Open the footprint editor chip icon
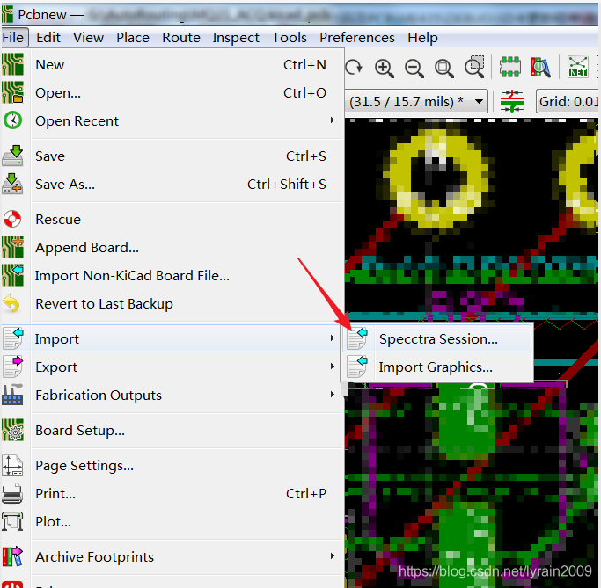 click(510, 67)
